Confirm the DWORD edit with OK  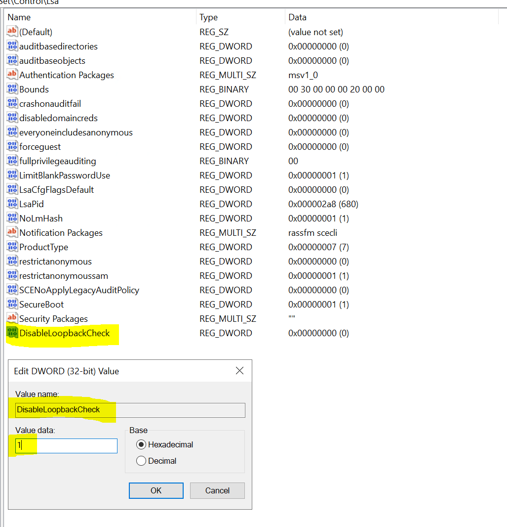pyautogui.click(x=156, y=490)
